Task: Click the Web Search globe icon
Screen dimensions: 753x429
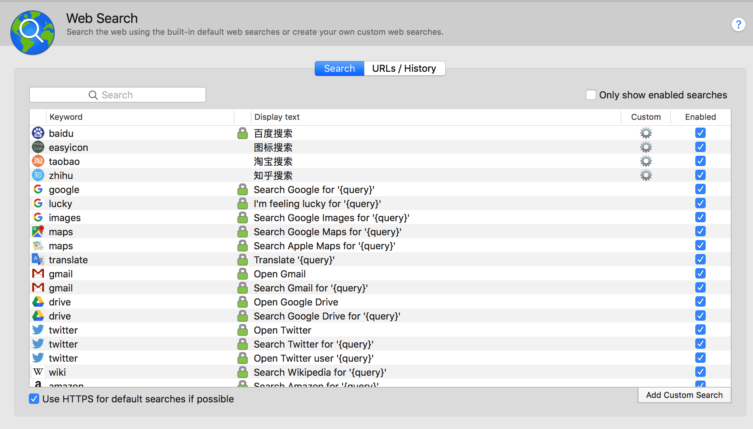Action: tap(33, 33)
